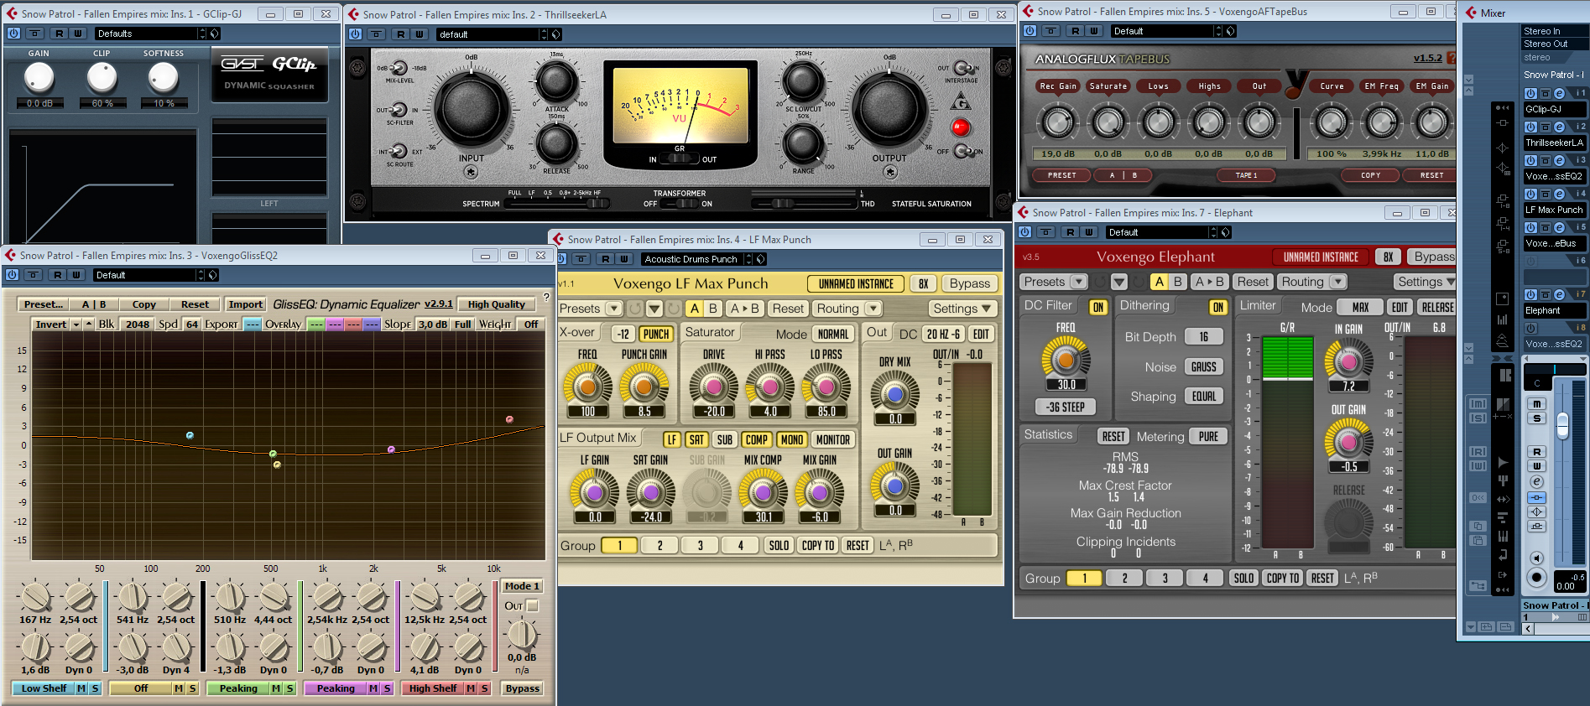Toggle the PUNCH button in X-over section

tap(655, 334)
